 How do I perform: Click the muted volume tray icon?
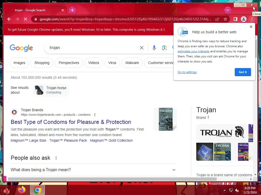[237, 190]
